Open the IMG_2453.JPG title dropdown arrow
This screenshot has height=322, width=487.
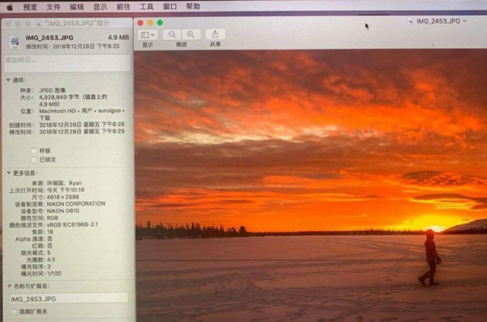point(465,21)
